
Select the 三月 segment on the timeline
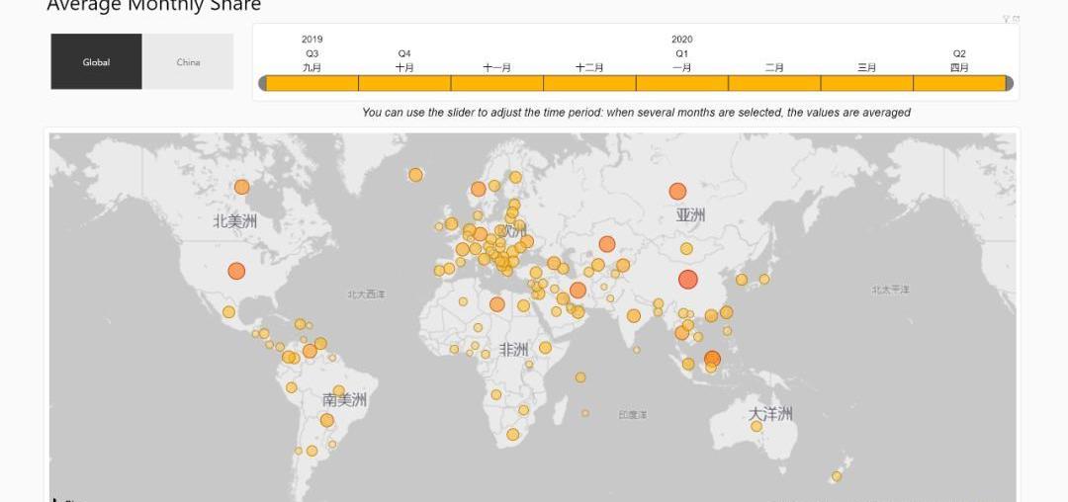(866, 84)
